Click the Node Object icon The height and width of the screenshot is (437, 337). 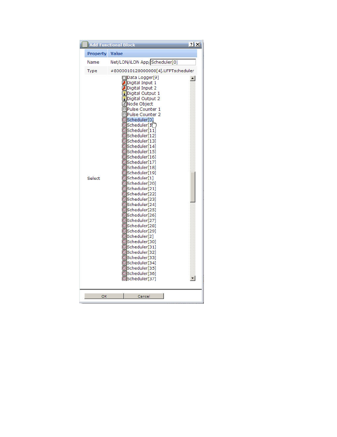(x=124, y=104)
